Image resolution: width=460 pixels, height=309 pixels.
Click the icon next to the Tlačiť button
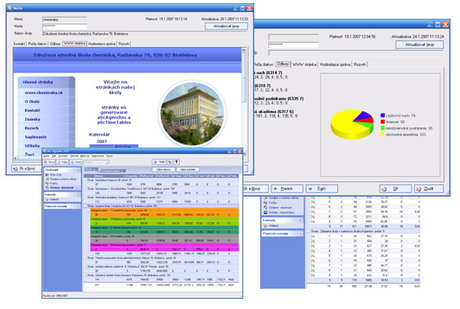(170, 162)
